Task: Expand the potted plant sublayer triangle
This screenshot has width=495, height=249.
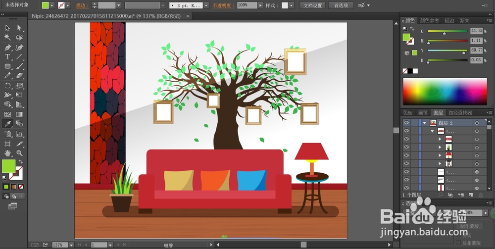Action: pyautogui.click(x=440, y=147)
